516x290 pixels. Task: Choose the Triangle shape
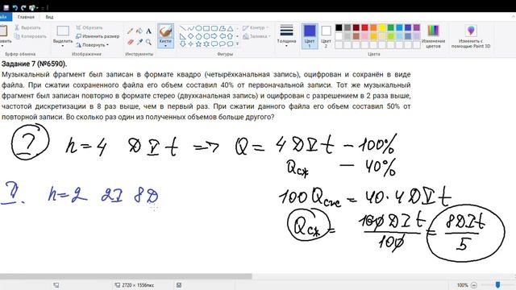tap(230, 29)
